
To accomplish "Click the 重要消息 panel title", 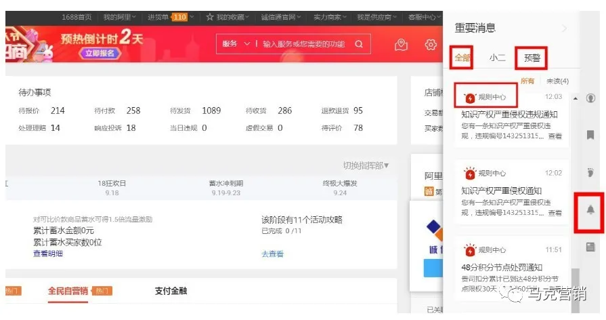I will (475, 28).
